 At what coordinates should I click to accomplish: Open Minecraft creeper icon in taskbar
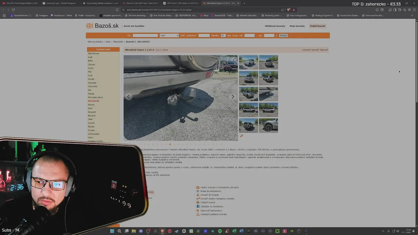[x=277, y=231]
